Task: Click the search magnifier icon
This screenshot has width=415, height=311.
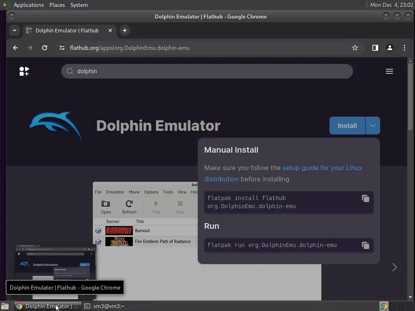Action: tap(70, 71)
